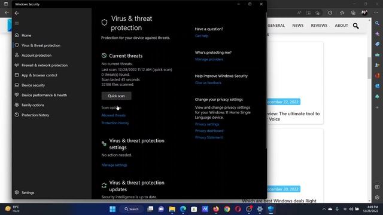Click the Home house icon in sidebar
383x215 pixels.
(17, 35)
